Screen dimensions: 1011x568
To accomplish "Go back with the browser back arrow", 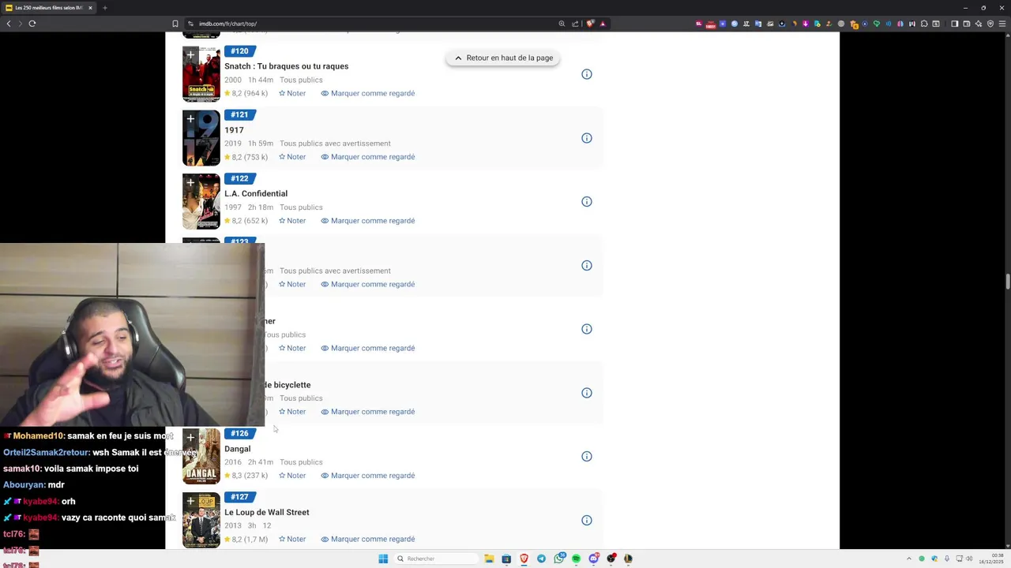I will pos(9,24).
